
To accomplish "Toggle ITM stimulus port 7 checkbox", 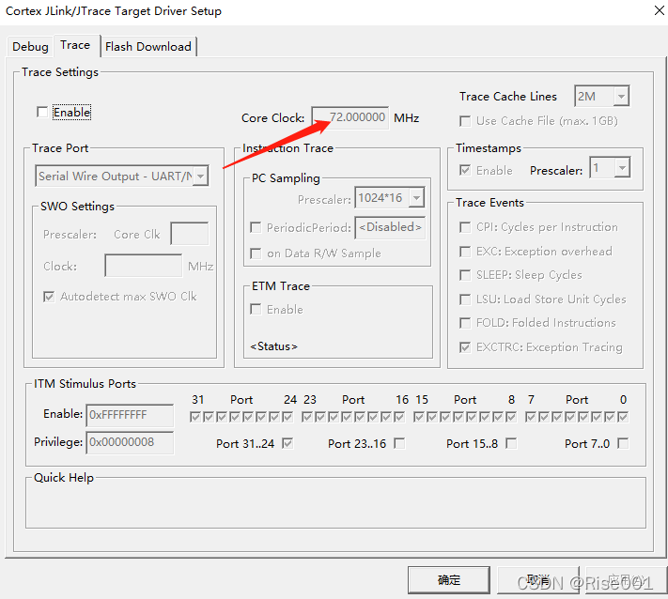I will coord(531,417).
